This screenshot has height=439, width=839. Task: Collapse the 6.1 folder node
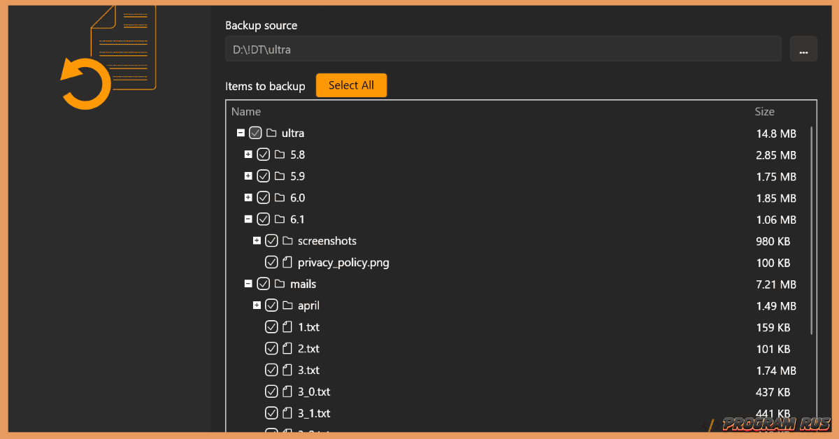(248, 219)
